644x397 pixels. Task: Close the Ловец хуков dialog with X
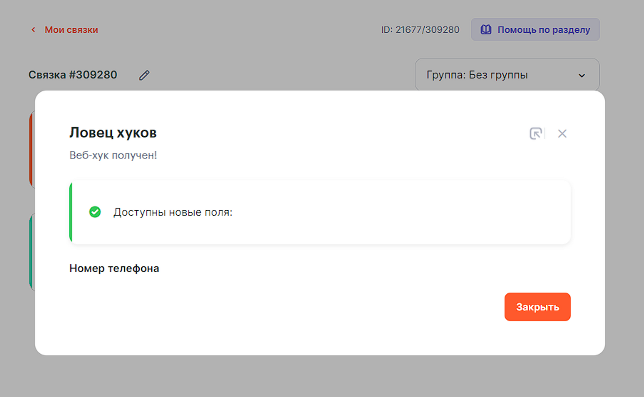click(562, 134)
